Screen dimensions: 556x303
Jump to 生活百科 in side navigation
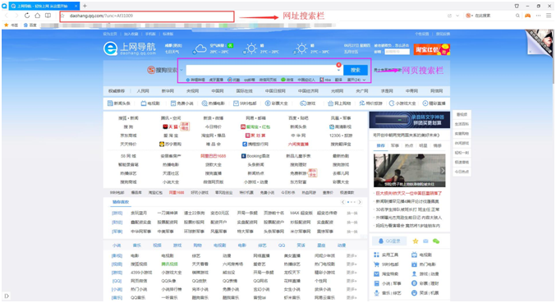click(x=462, y=124)
